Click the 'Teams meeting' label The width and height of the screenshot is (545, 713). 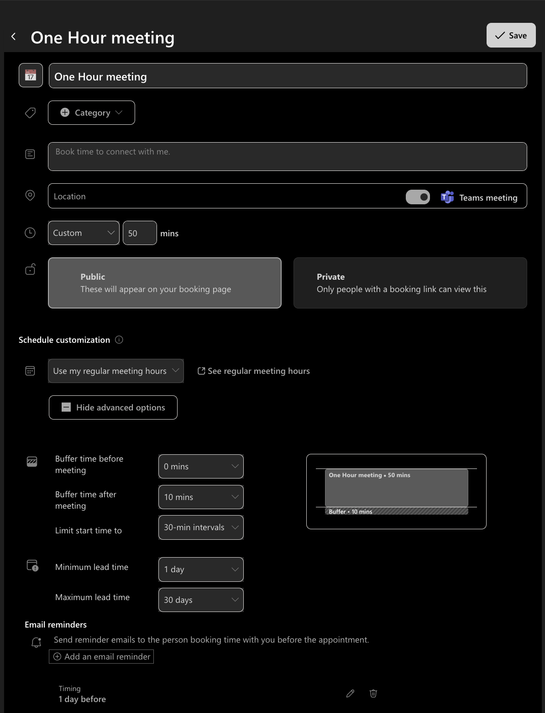point(488,197)
